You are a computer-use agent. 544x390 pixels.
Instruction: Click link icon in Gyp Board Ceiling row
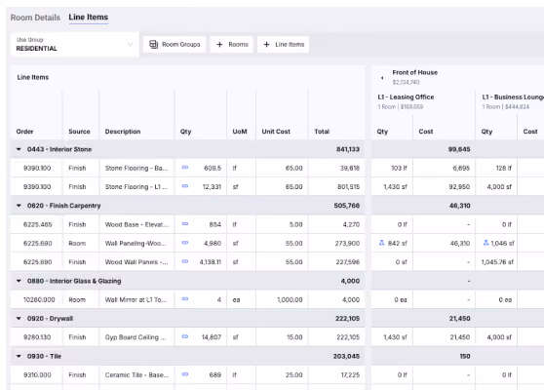click(x=185, y=336)
